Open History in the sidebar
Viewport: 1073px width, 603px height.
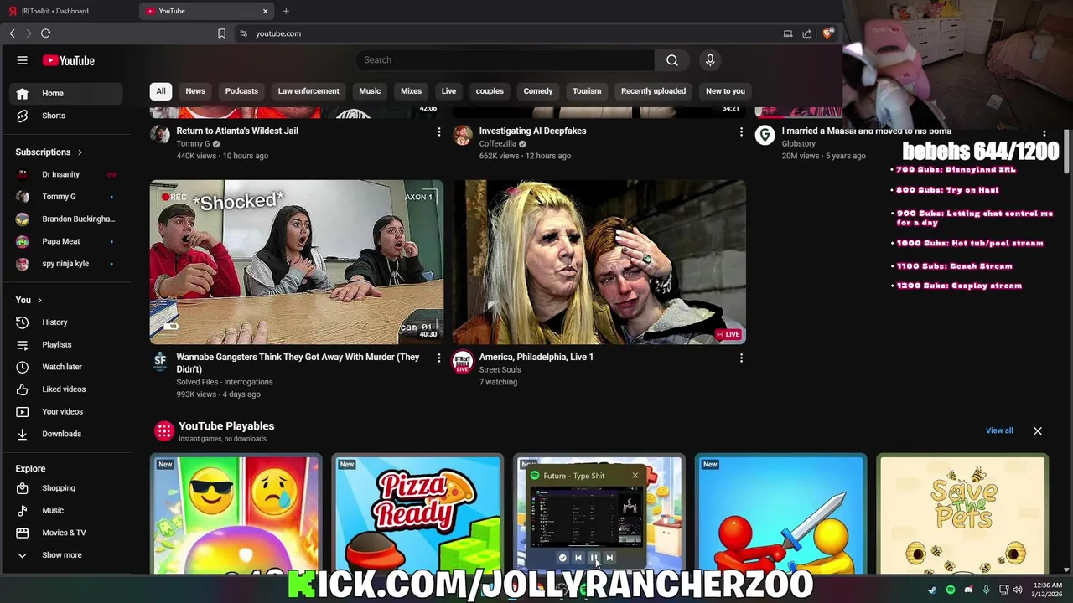pyautogui.click(x=67, y=322)
